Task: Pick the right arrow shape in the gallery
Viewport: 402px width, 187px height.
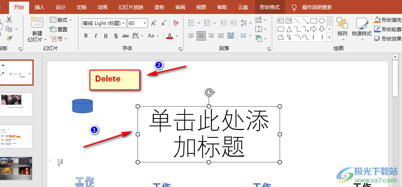Action: 314,29
